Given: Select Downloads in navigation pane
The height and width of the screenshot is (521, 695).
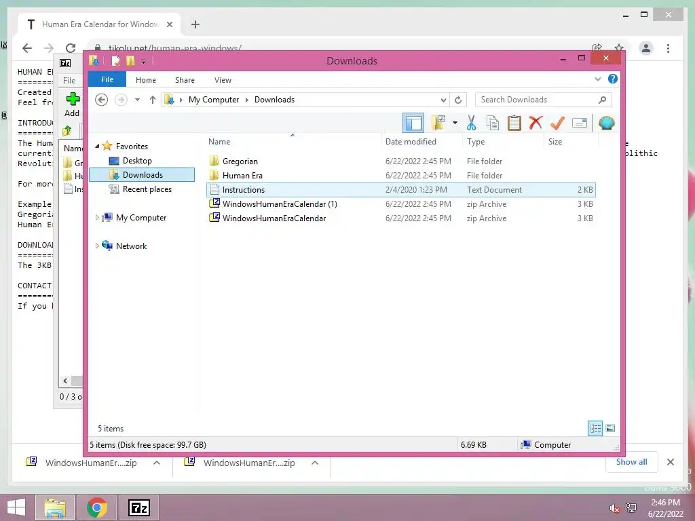Looking at the screenshot, I should click(x=142, y=175).
